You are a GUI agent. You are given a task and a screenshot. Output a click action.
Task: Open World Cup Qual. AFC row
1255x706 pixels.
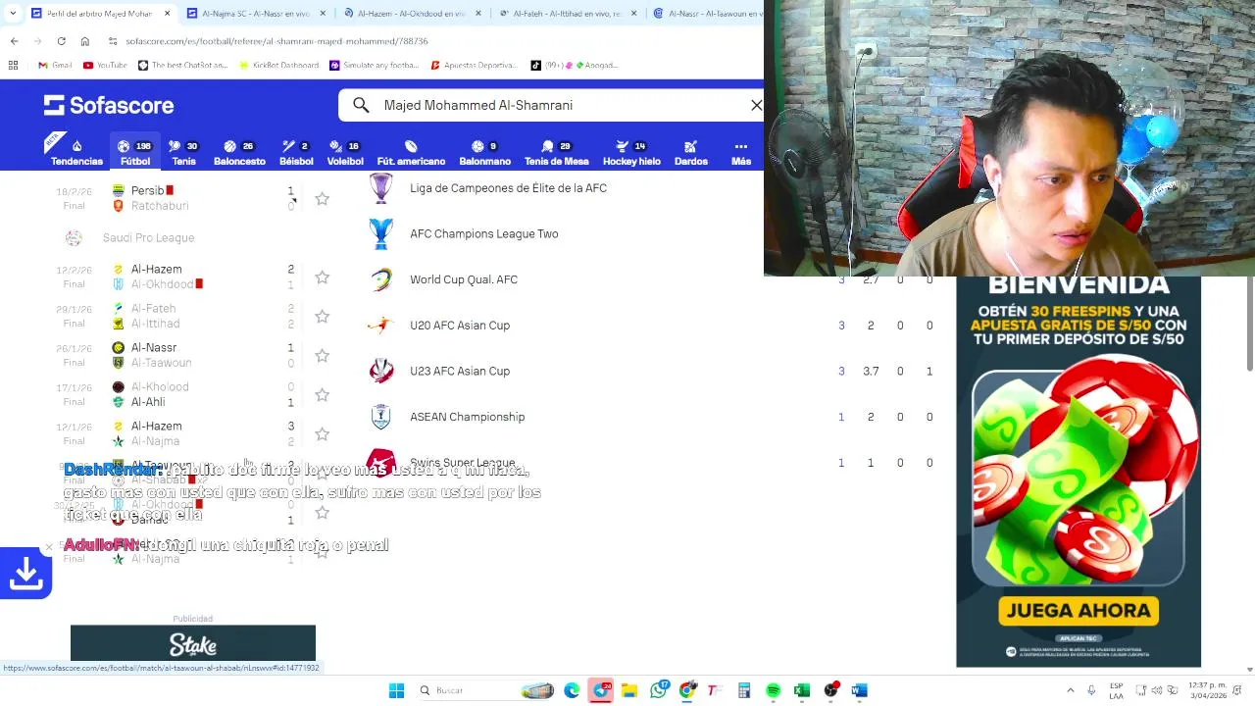point(464,279)
